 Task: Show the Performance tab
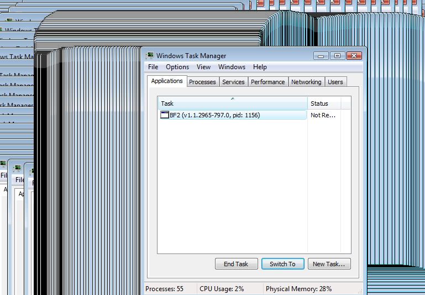(268, 82)
